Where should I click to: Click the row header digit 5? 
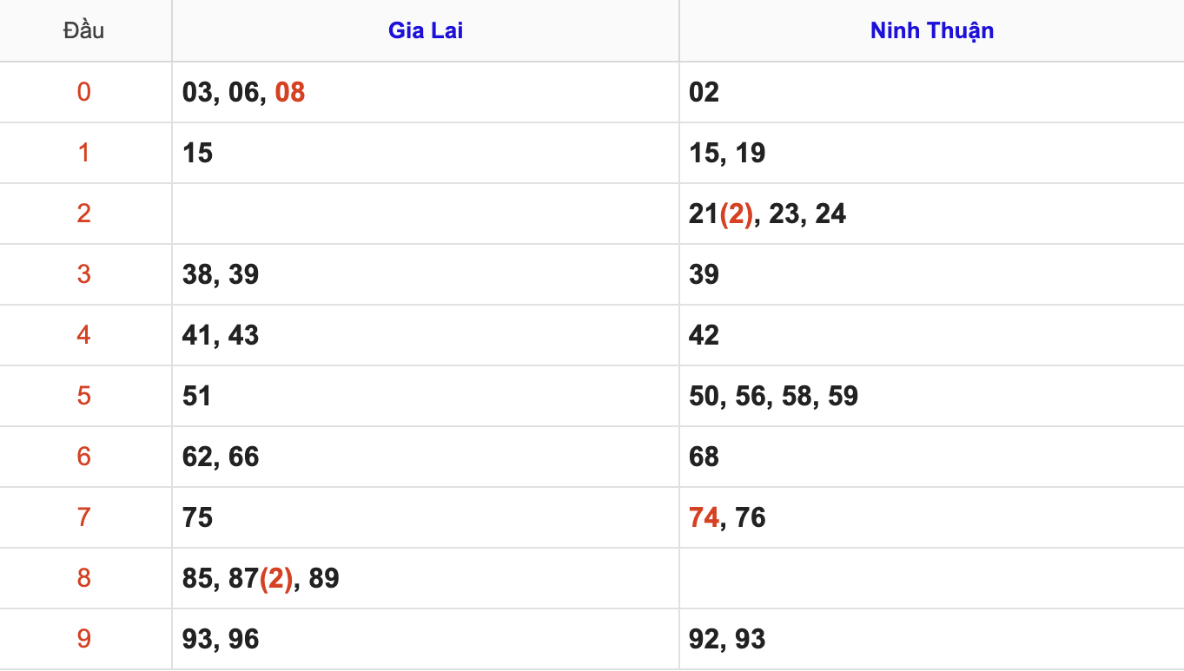[x=83, y=396]
